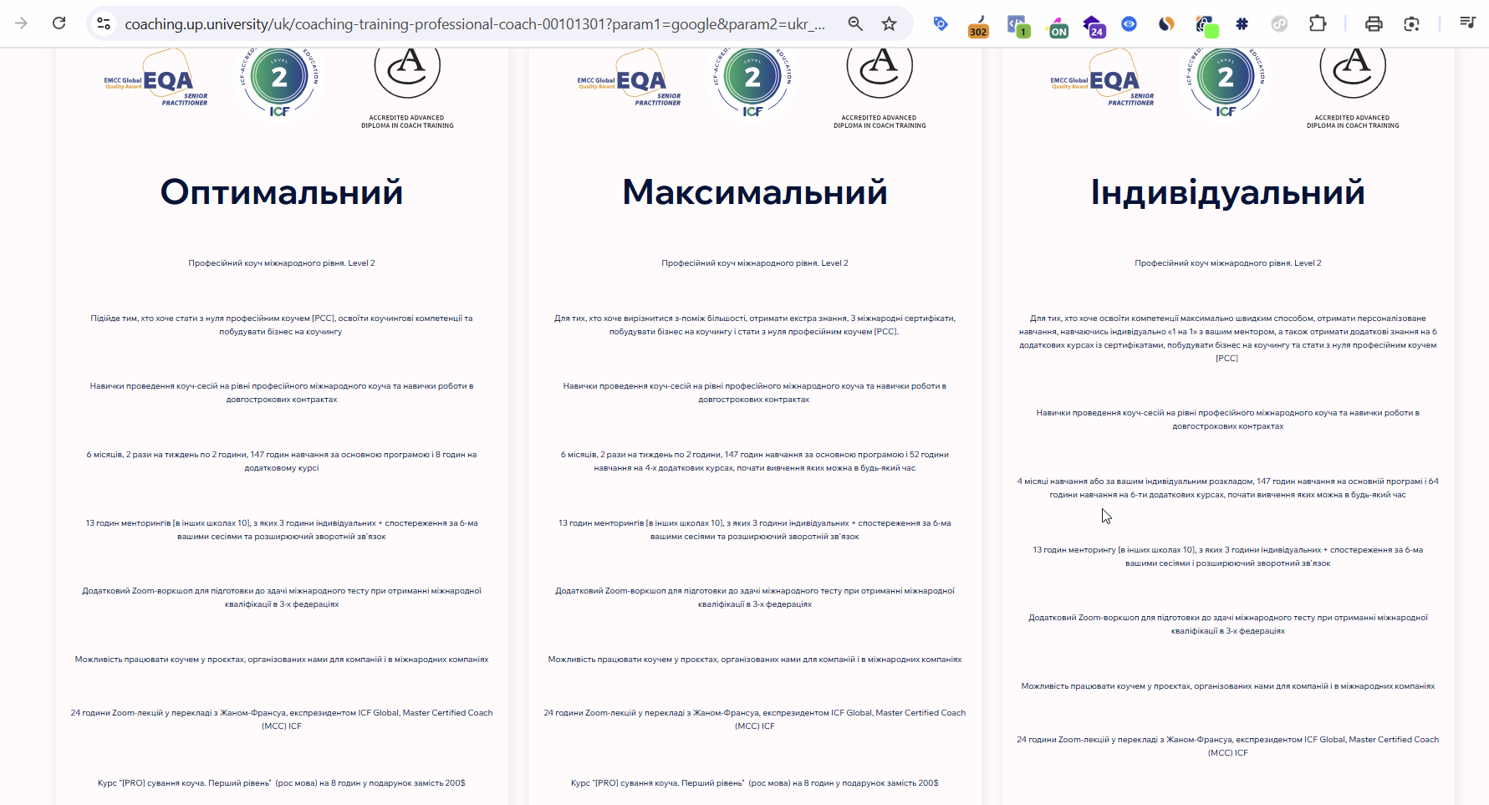Click the ICF Level 2 badge in Оптимальний card
The height and width of the screenshot is (805, 1489).
click(x=279, y=82)
